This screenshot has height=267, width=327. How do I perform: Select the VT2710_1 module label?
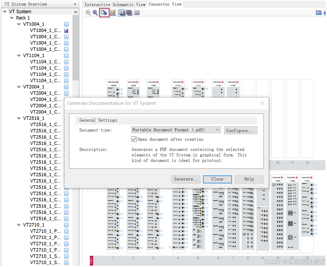[x=34, y=225]
